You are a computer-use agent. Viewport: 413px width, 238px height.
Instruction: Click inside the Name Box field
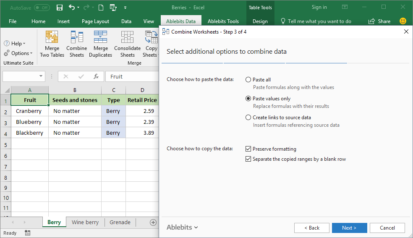(20, 76)
